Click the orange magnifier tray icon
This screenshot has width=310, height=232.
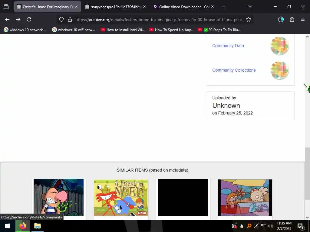[249, 226]
